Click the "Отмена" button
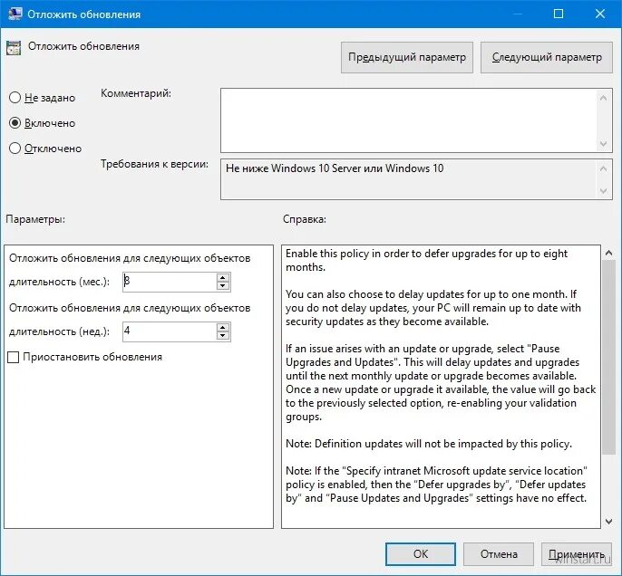Image resolution: width=622 pixels, height=576 pixels. 499,554
